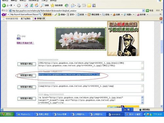Print the page with the printer icon
This screenshot has height=123, width=164.
pyautogui.click(x=79, y=5)
